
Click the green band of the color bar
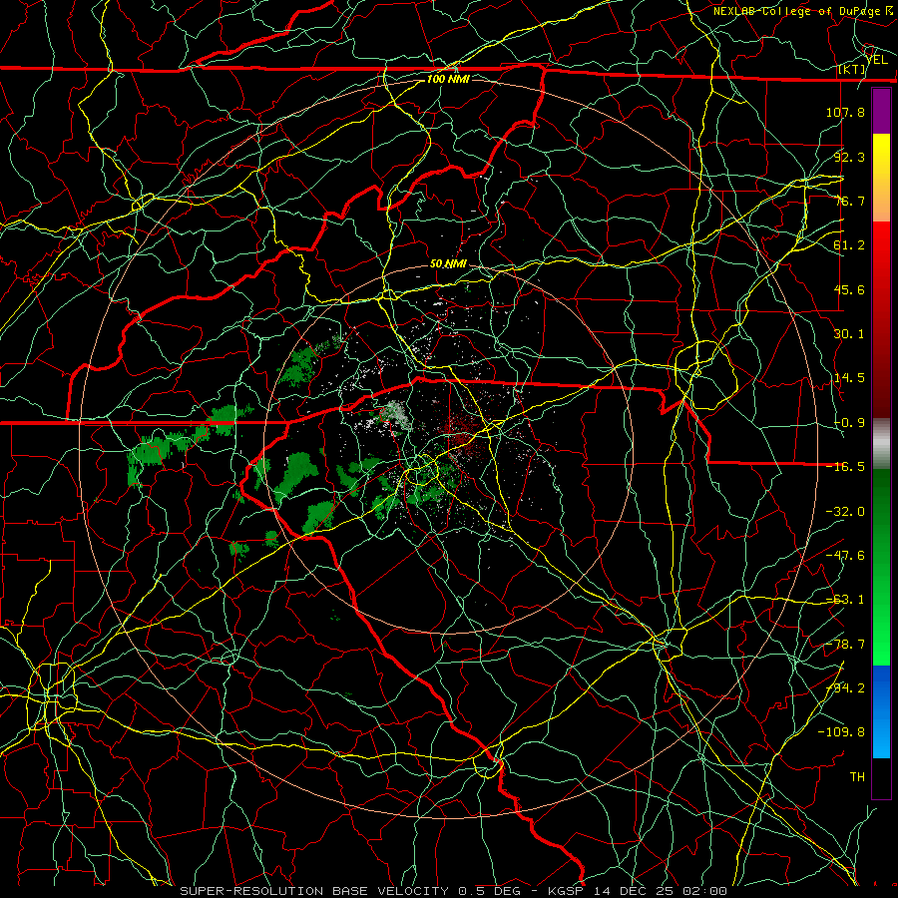click(881, 567)
